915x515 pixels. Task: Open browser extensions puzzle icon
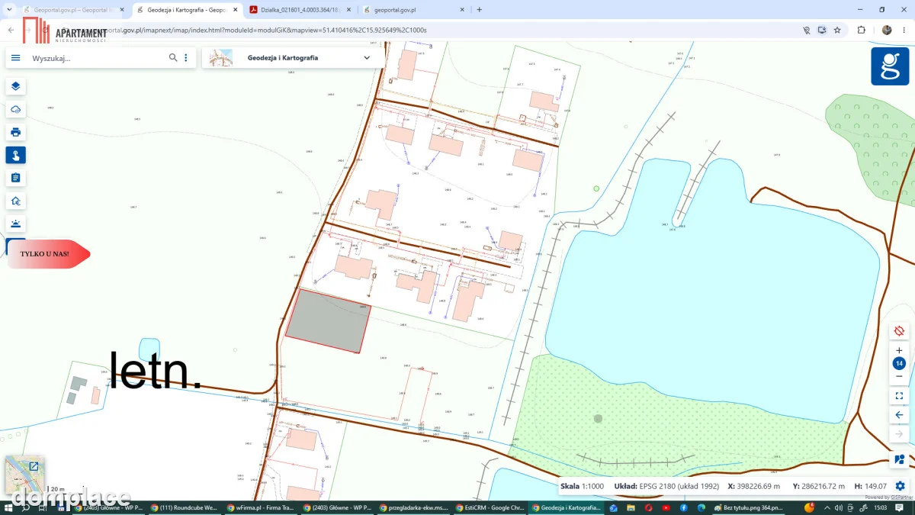tap(861, 31)
